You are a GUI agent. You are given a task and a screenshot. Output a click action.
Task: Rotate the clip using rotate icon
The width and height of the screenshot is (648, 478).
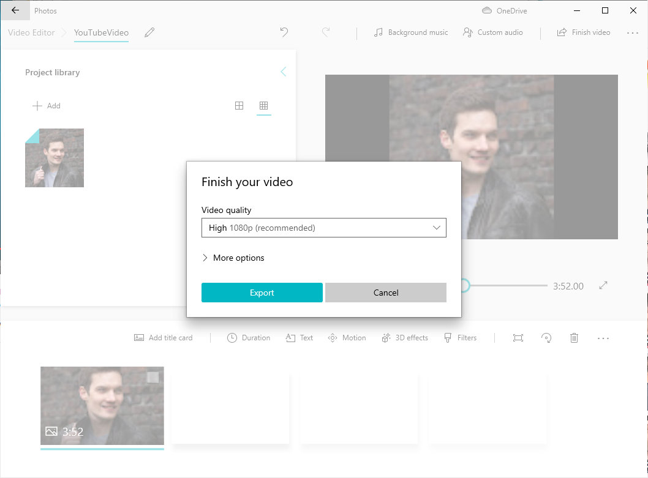(x=546, y=338)
